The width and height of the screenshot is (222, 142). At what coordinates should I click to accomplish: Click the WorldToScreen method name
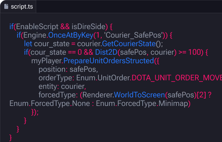(x=139, y=95)
